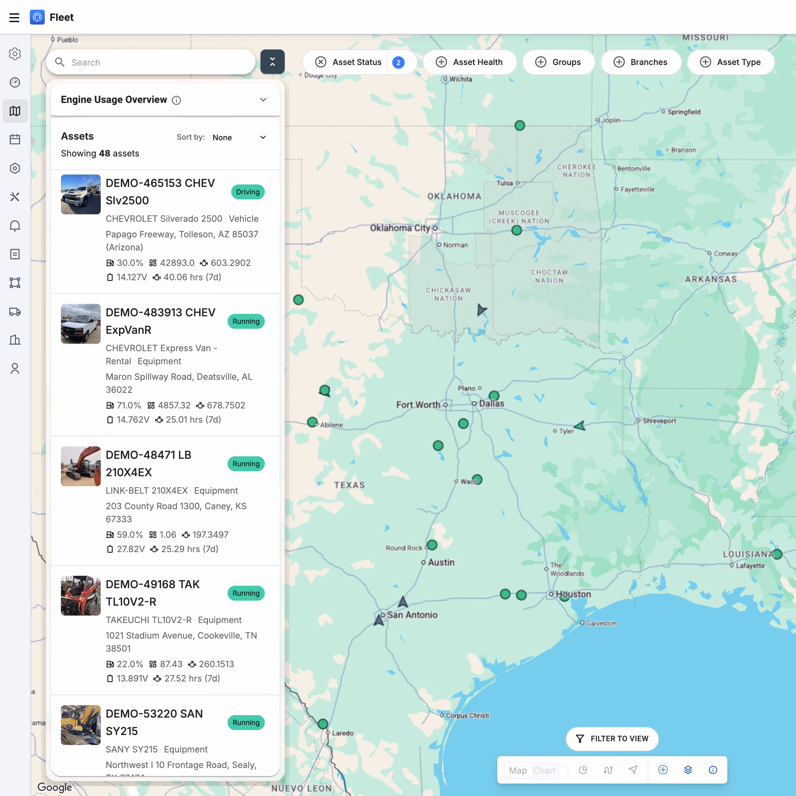This screenshot has height=796, width=796.
Task: Click the pie chart icon in map toolbar
Action: (583, 770)
